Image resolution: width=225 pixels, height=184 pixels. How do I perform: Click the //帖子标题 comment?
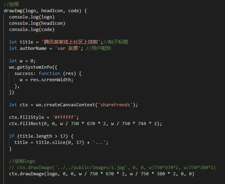tap(116, 42)
